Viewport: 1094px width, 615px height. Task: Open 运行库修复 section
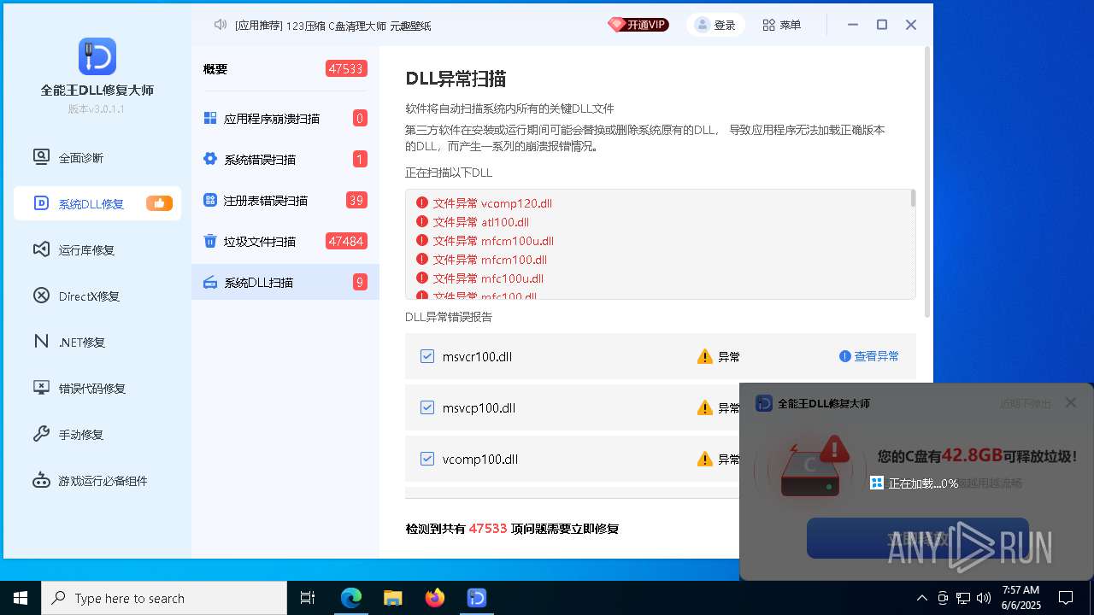pyautogui.click(x=97, y=250)
